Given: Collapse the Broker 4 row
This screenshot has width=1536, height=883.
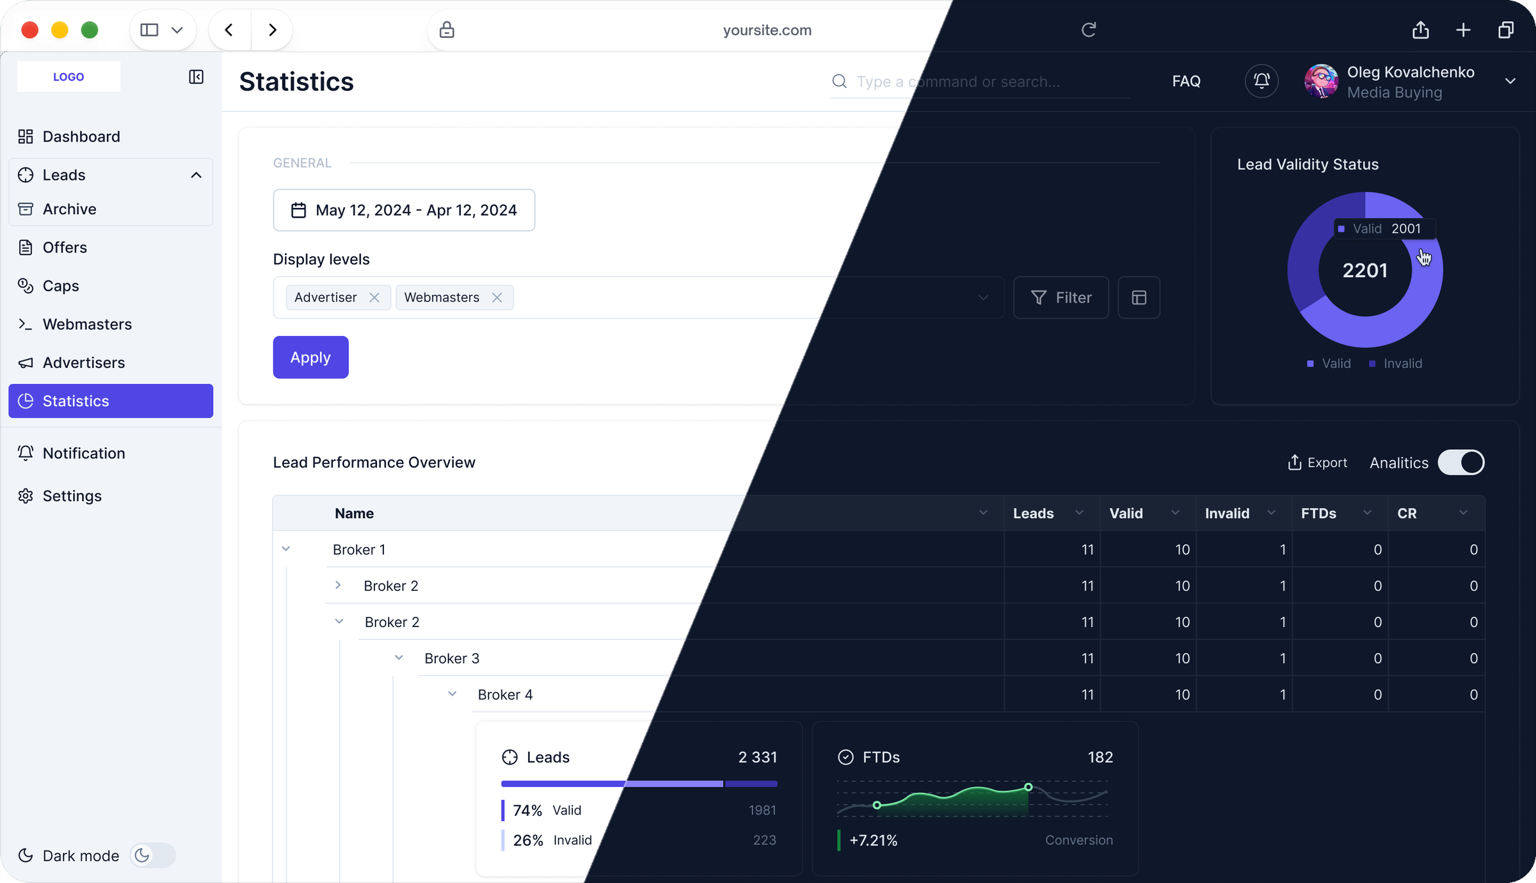Looking at the screenshot, I should coord(452,694).
